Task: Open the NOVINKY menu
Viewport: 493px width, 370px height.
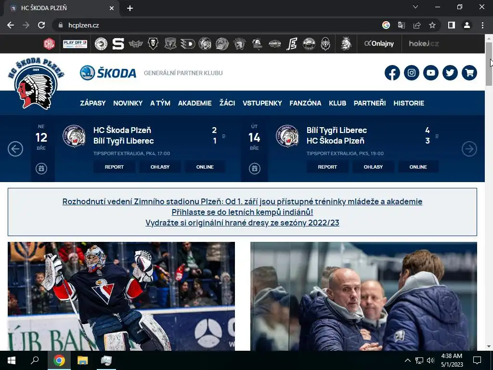Action: [128, 103]
